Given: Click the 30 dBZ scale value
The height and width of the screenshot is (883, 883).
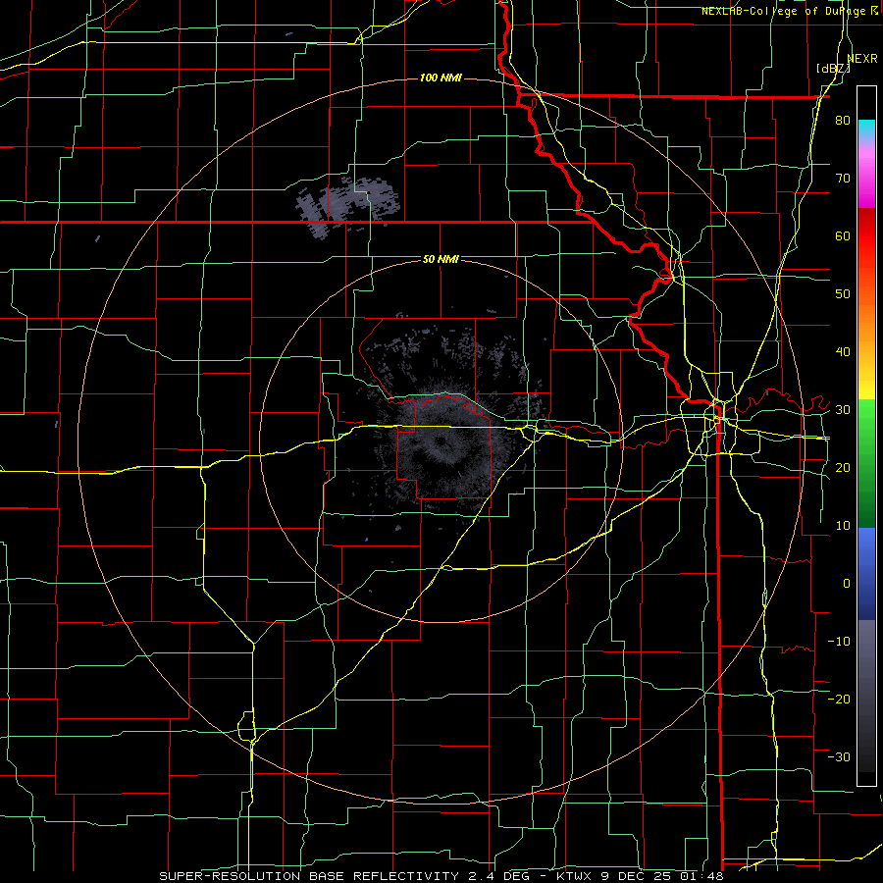Looking at the screenshot, I should click(x=843, y=409).
